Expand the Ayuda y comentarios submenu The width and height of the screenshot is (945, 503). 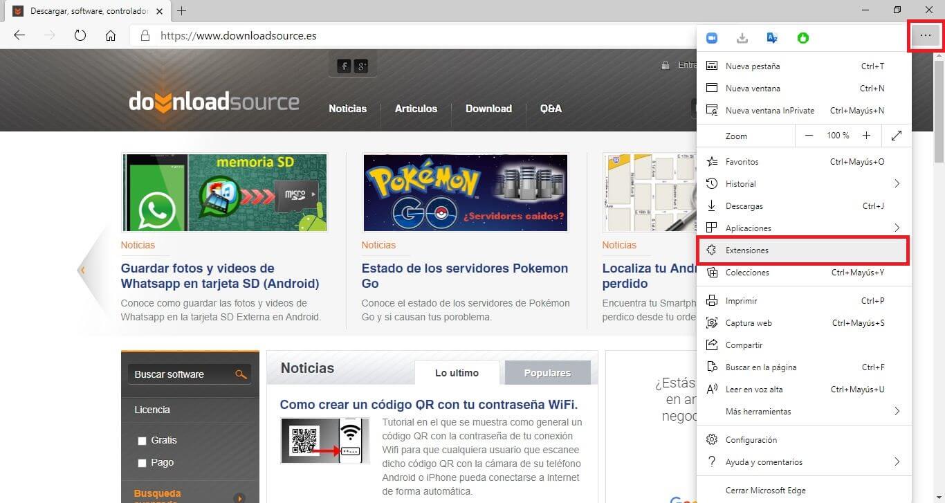tap(897, 462)
